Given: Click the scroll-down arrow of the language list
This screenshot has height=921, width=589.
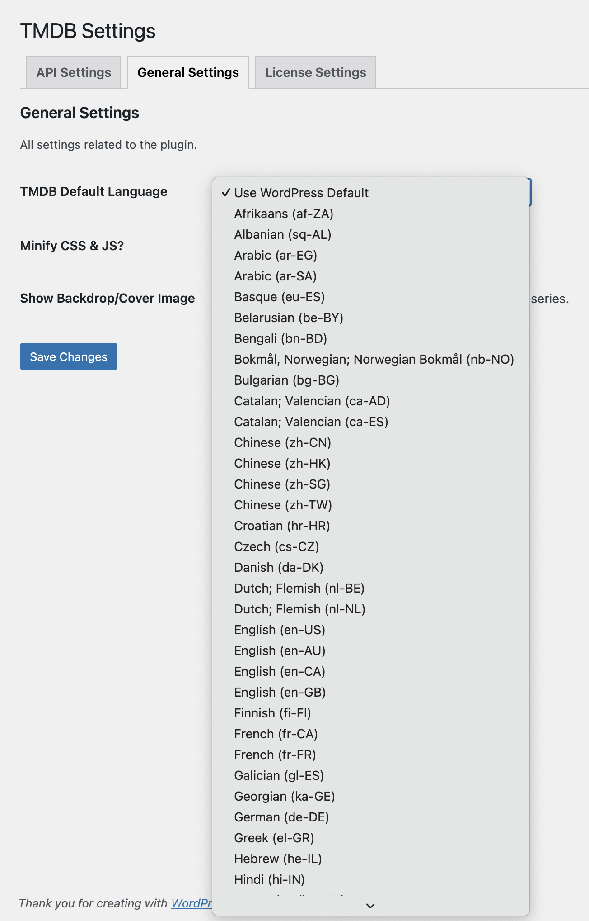Looking at the screenshot, I should click(370, 906).
